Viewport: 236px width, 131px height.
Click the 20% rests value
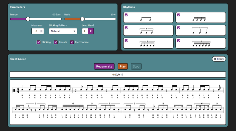[113, 15]
